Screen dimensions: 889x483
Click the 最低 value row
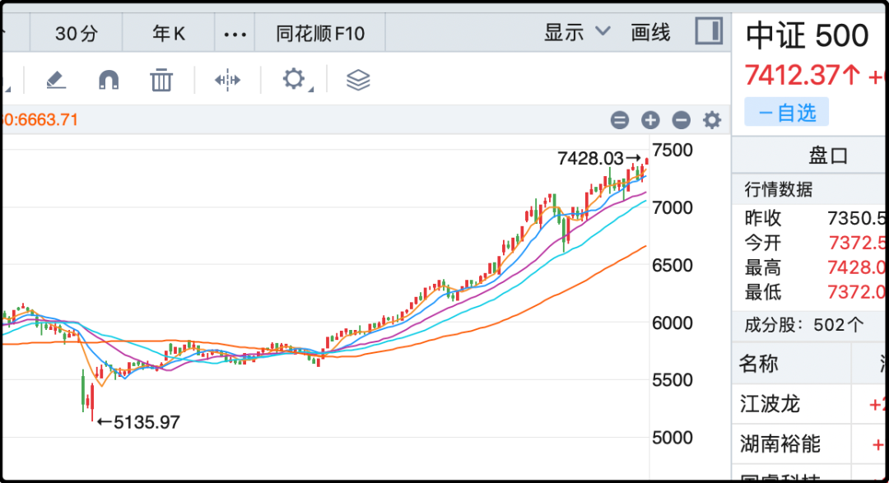pyautogui.click(x=814, y=292)
